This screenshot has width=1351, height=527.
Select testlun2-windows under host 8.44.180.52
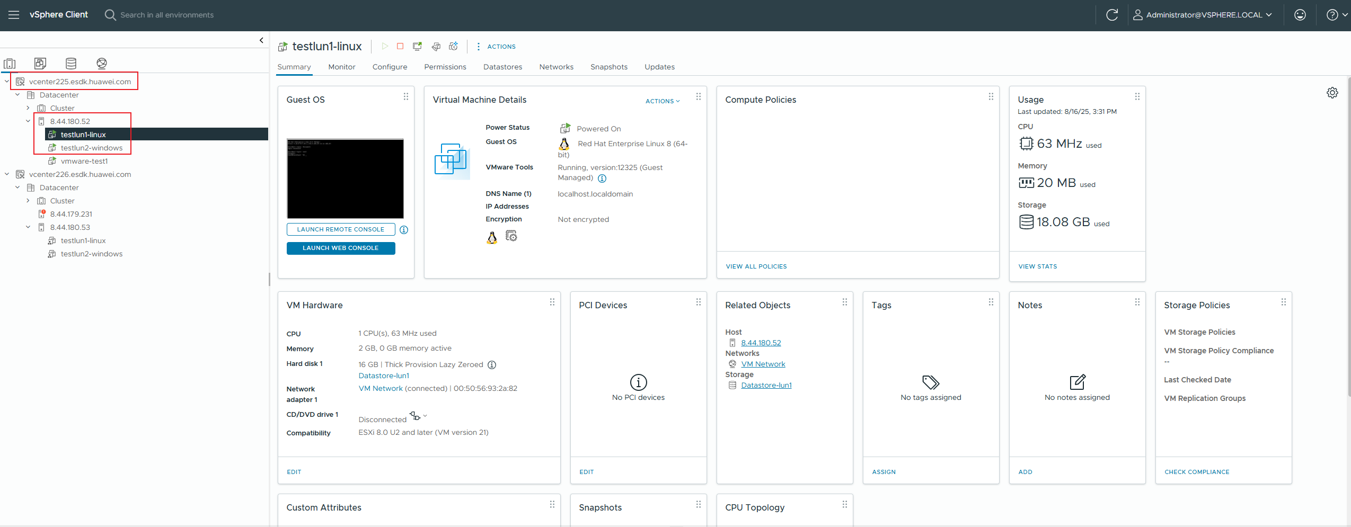[91, 148]
